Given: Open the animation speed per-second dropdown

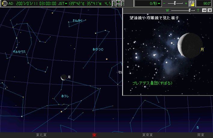Looking at the screenshot, I should (x=159, y=4).
